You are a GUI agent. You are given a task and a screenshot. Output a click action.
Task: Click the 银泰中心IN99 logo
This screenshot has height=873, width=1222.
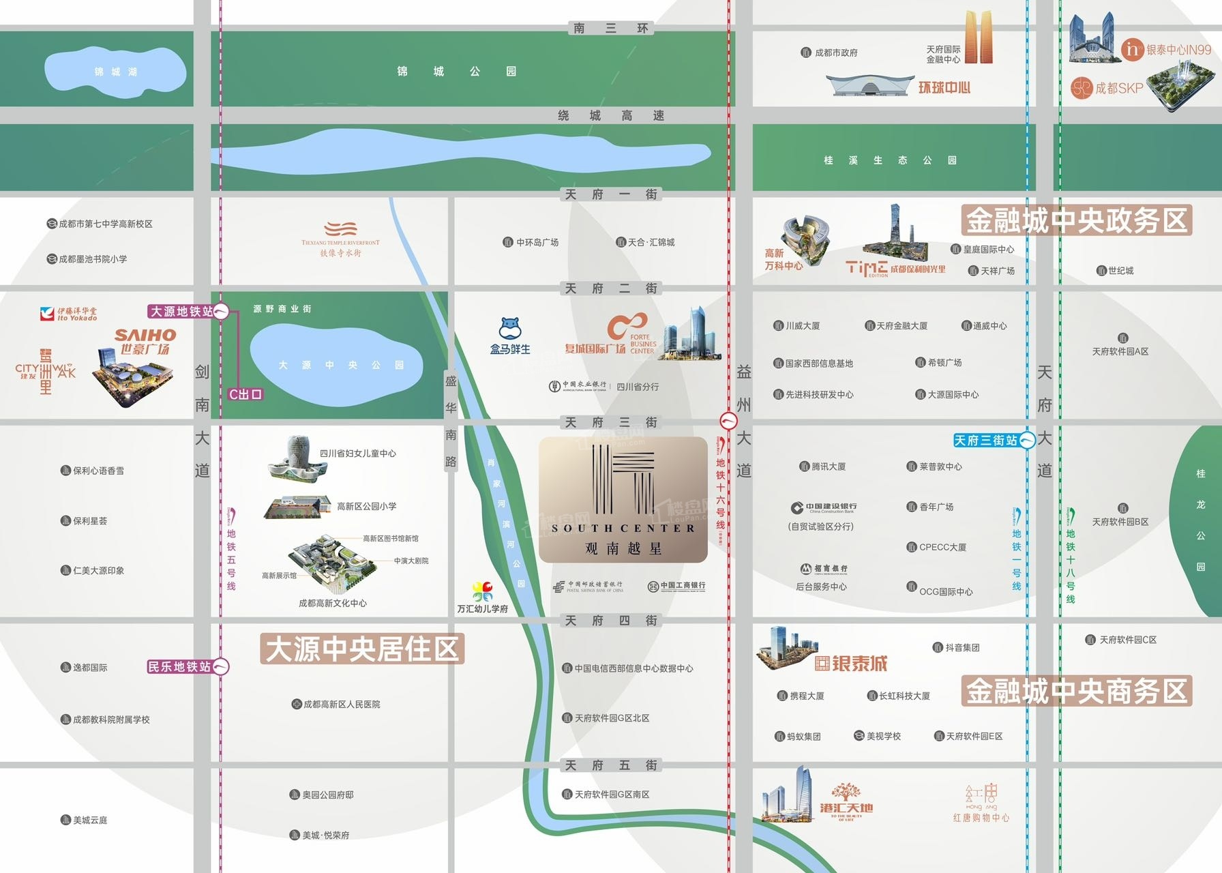click(x=1167, y=49)
